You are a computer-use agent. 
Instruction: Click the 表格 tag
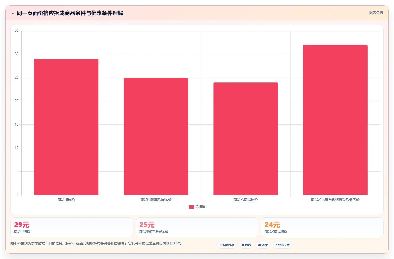point(246,245)
